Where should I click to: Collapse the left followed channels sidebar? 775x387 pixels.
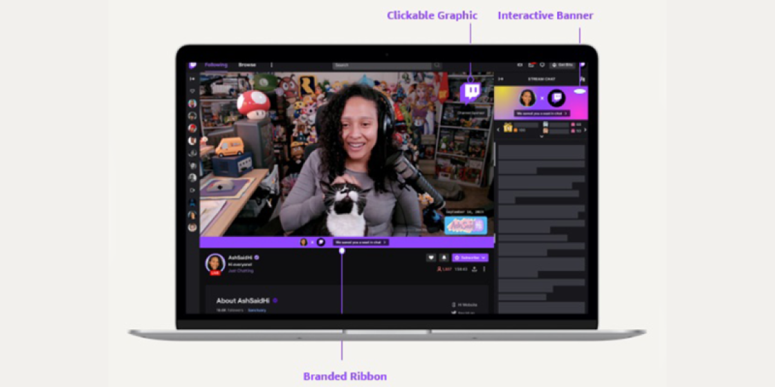point(192,79)
